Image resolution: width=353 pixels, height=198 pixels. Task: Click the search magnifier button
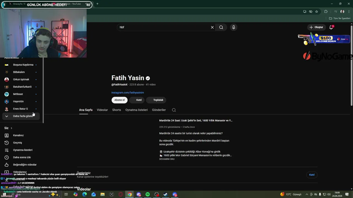pyautogui.click(x=221, y=27)
